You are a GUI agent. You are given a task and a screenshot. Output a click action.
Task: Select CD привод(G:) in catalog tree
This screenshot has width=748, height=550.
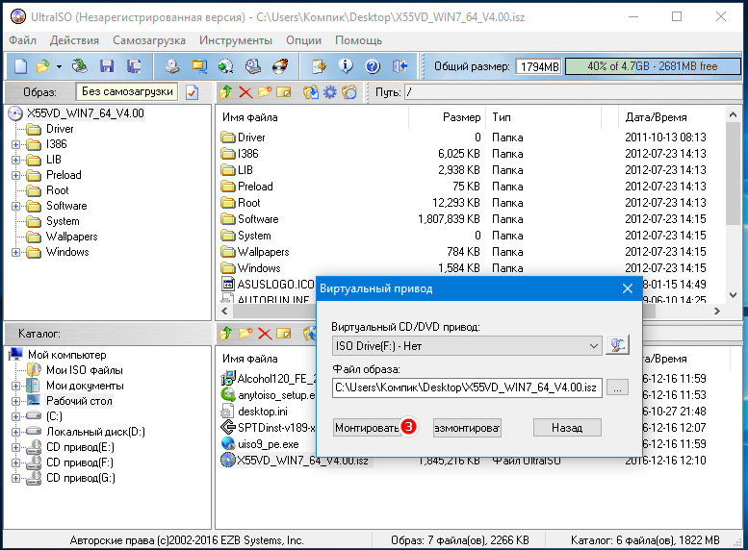[81, 478]
